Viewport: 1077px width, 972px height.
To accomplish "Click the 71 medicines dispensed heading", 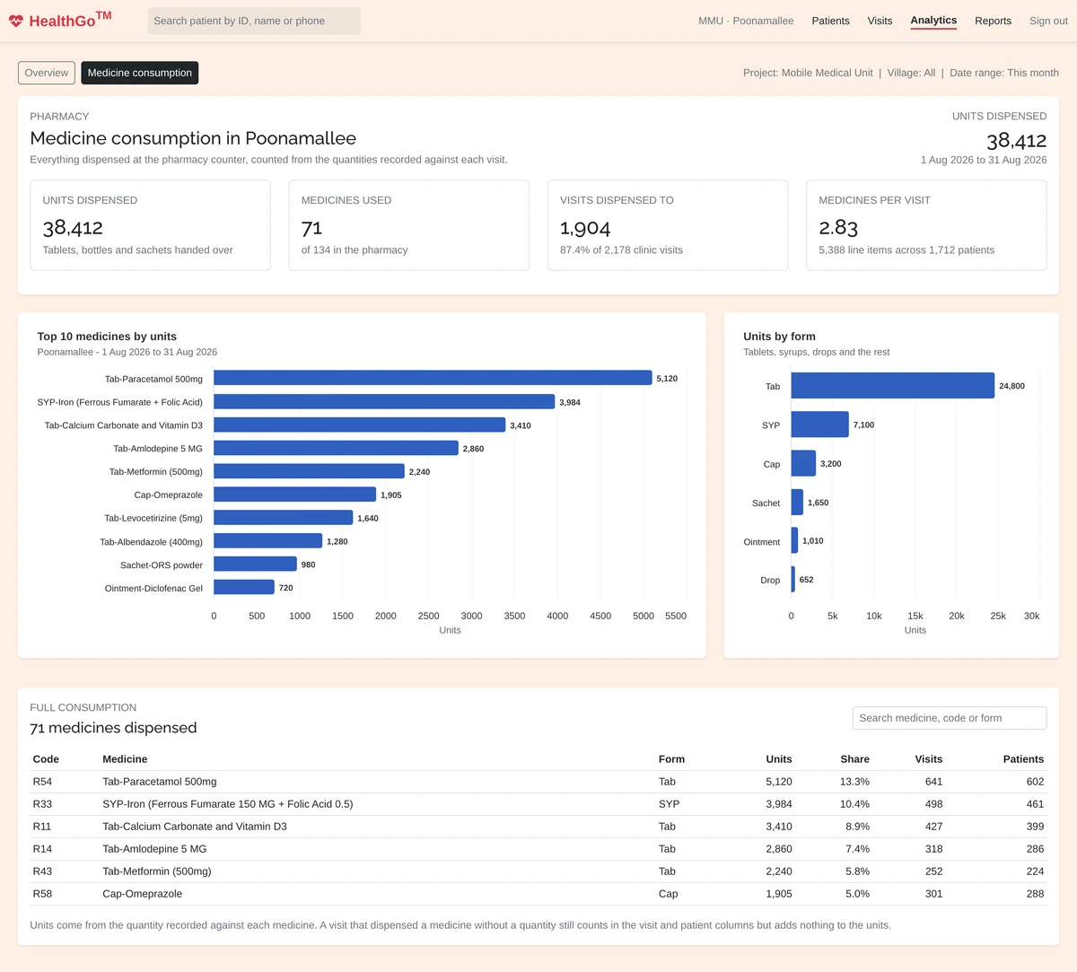I will point(113,728).
